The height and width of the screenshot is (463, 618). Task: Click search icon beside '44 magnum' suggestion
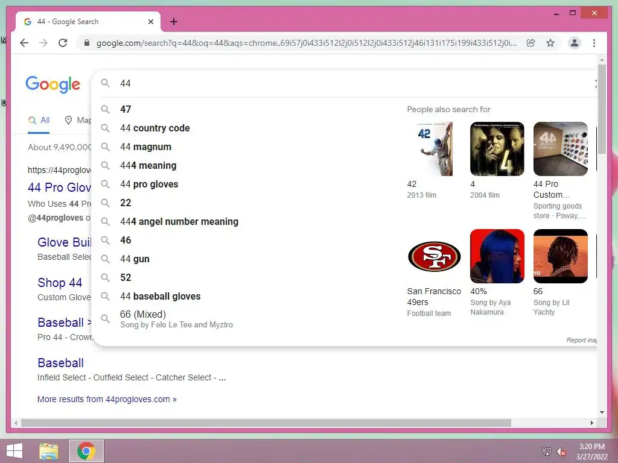(x=105, y=147)
